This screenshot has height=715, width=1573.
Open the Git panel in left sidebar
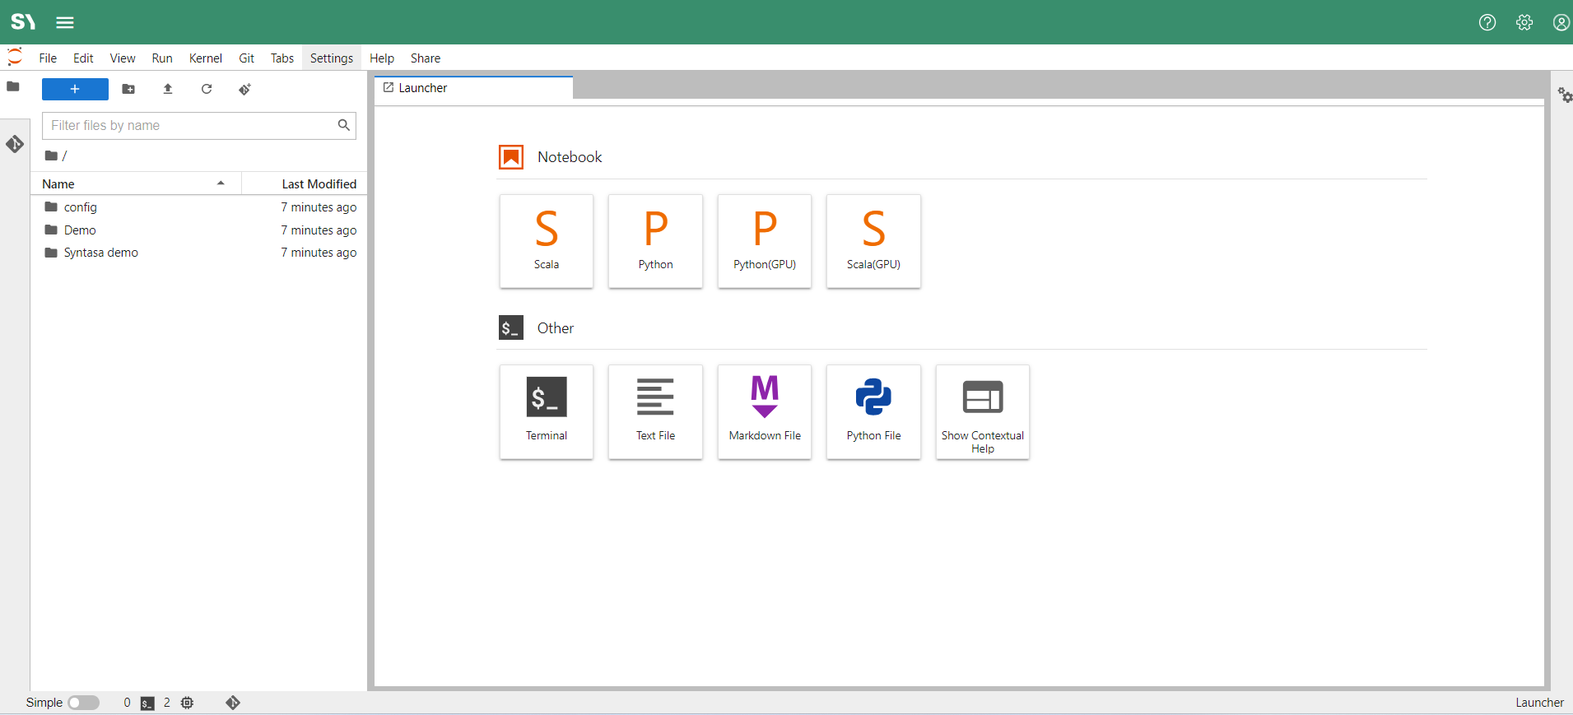[x=14, y=145]
